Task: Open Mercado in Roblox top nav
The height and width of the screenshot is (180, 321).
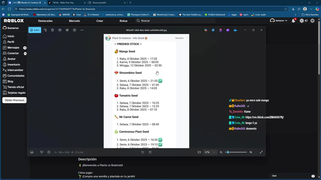Action: click(x=74, y=21)
